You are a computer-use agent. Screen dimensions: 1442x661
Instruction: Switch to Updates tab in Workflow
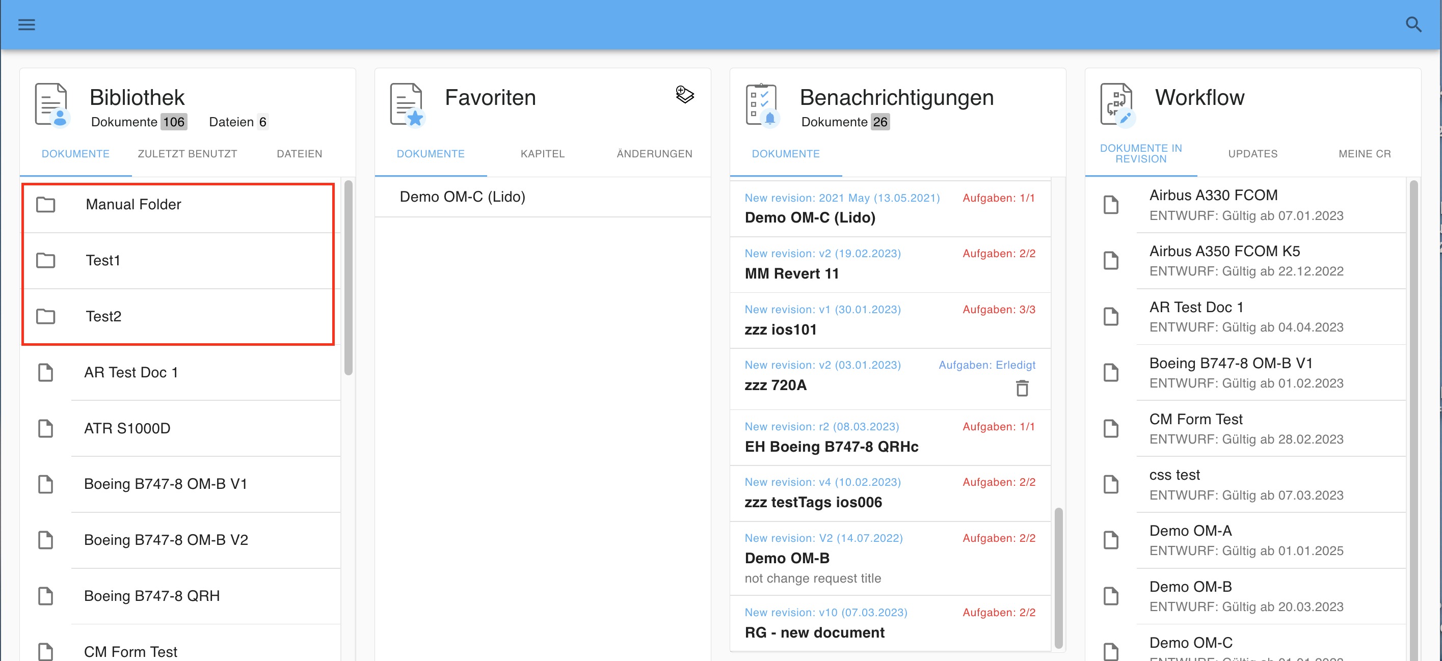coord(1252,154)
